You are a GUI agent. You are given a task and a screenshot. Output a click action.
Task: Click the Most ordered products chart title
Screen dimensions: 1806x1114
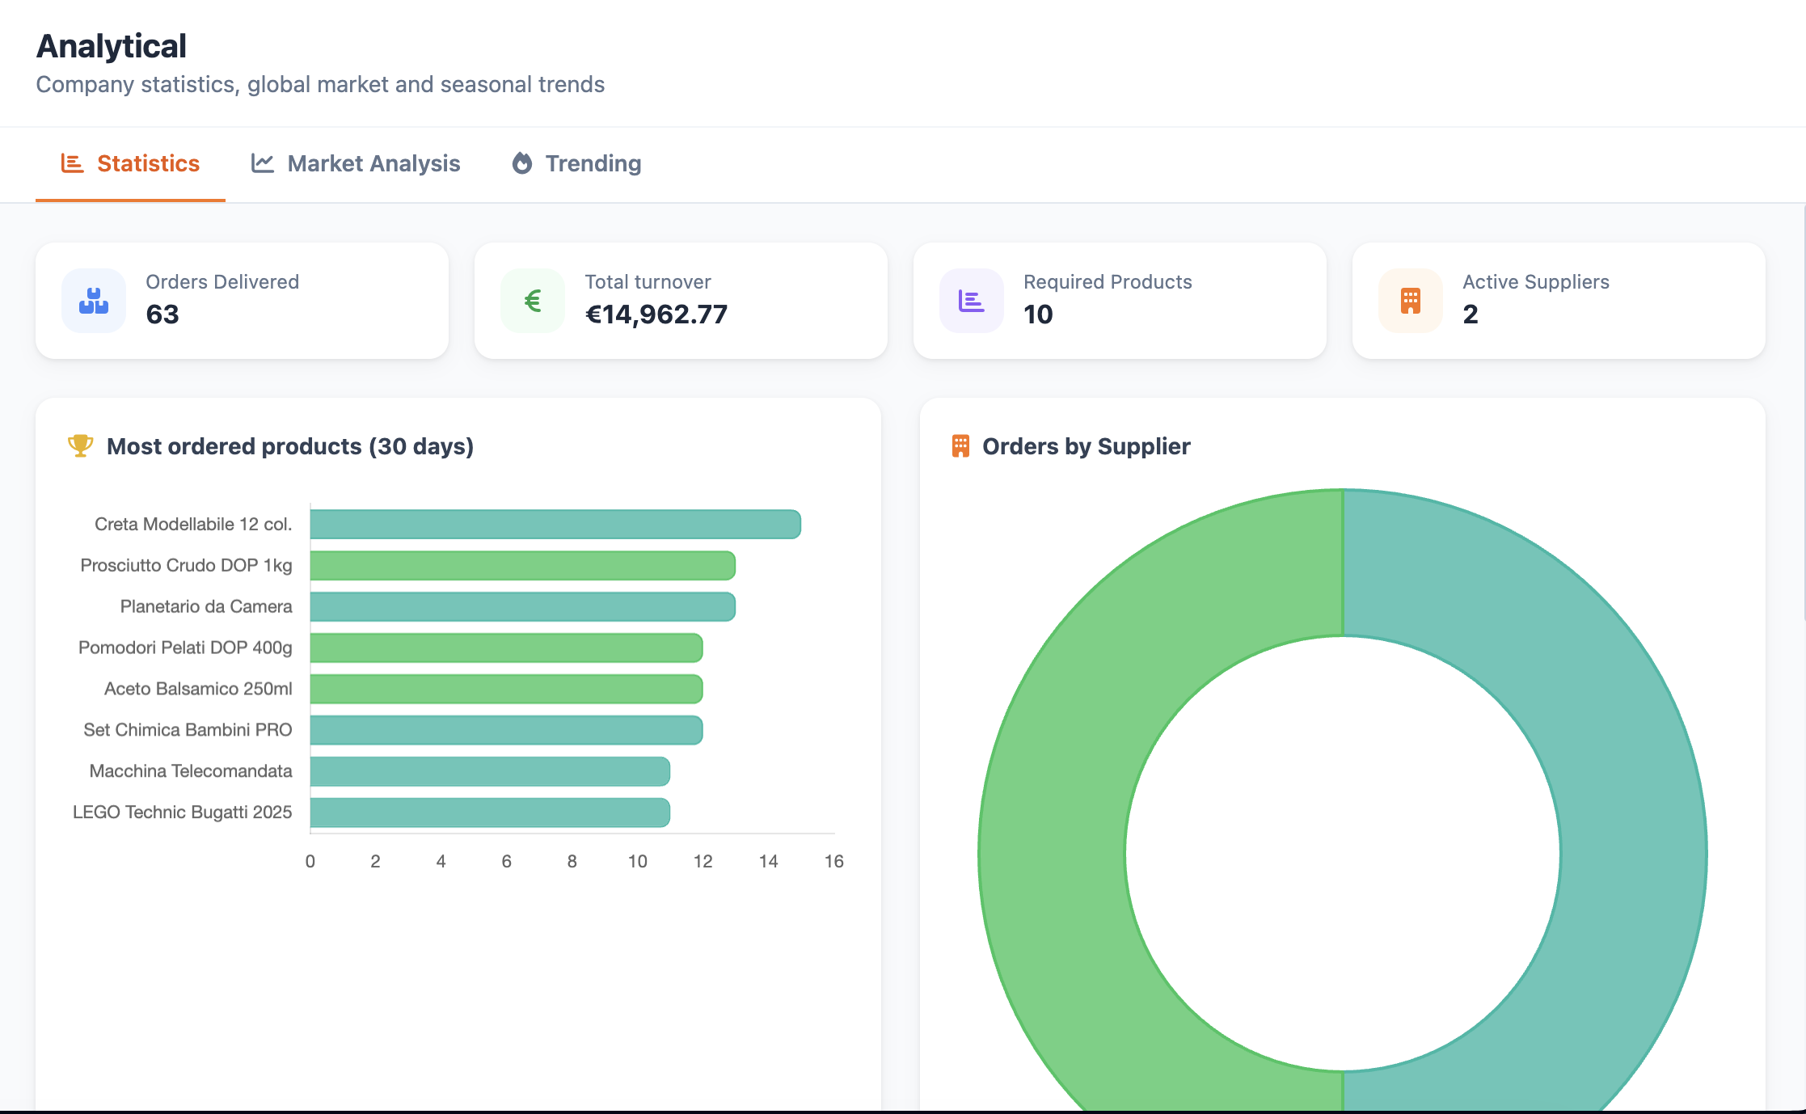click(x=290, y=445)
